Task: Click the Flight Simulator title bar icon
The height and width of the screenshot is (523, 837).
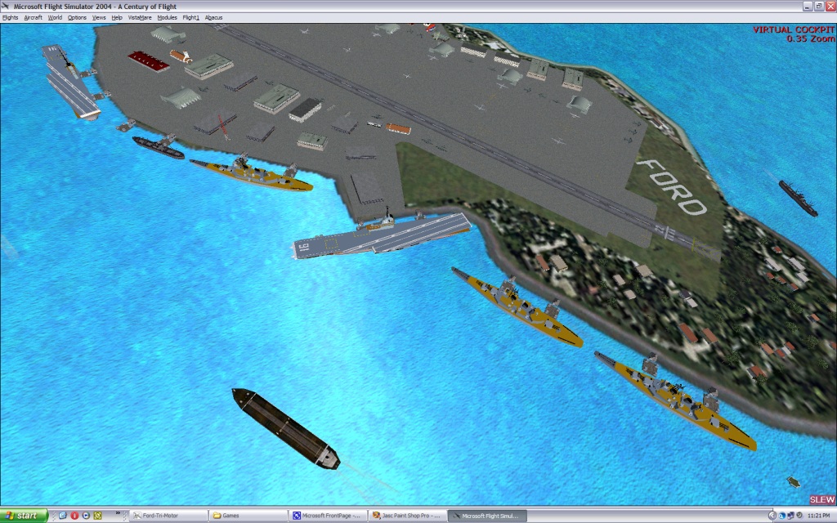Action: [x=6, y=7]
